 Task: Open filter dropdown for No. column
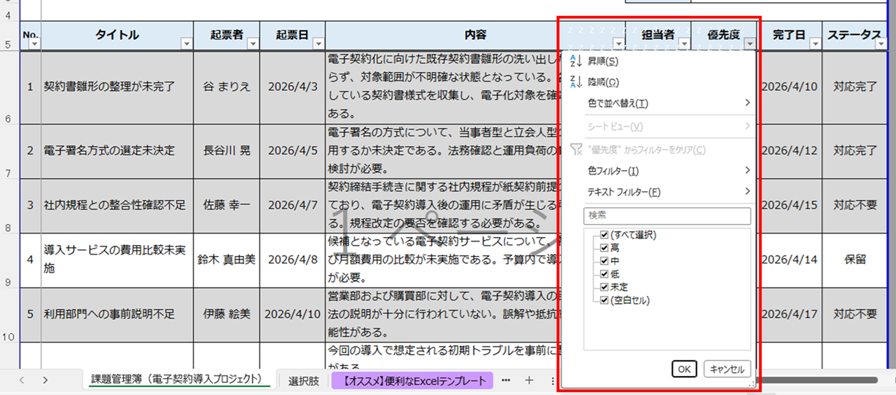coord(33,44)
